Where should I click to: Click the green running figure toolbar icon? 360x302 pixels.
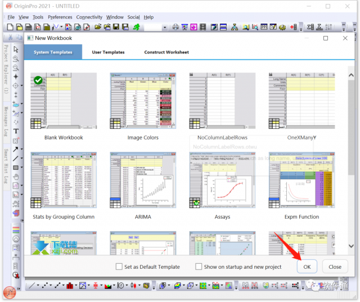point(136,27)
